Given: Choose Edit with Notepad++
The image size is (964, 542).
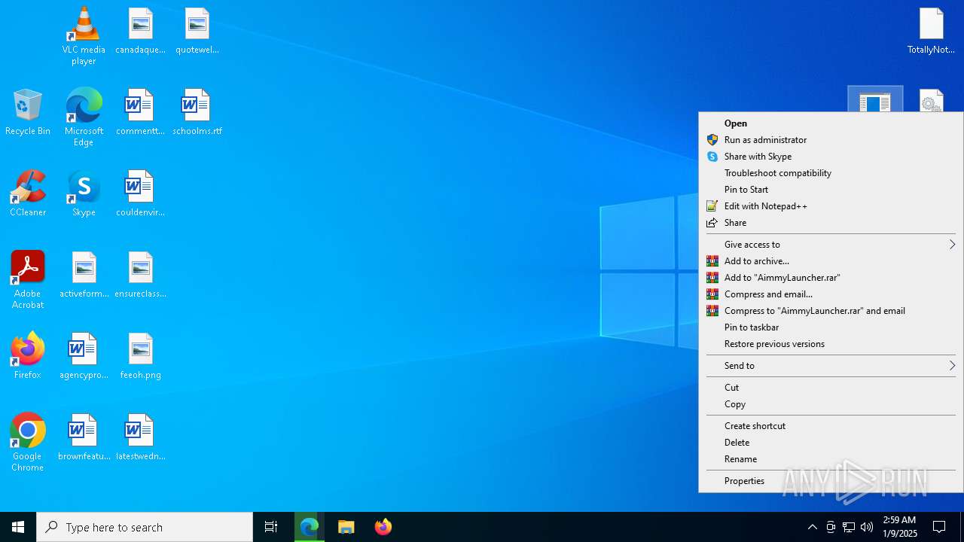Looking at the screenshot, I should click(x=831, y=206).
